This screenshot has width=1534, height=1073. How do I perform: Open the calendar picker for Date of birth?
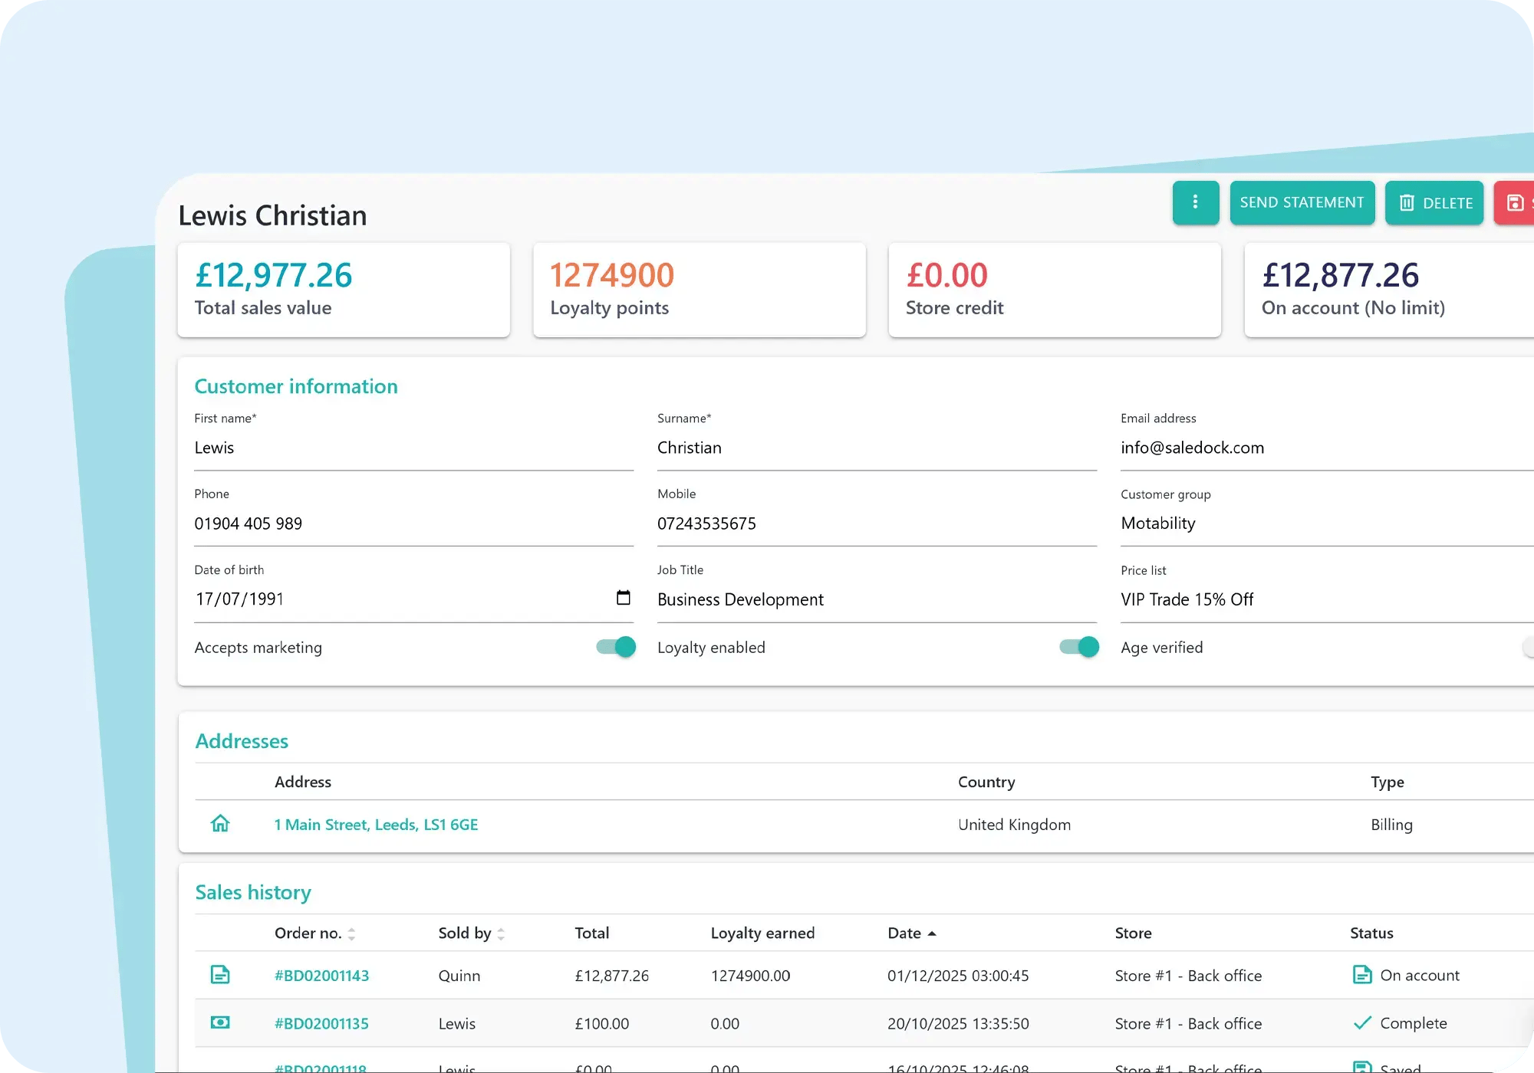pos(622,597)
